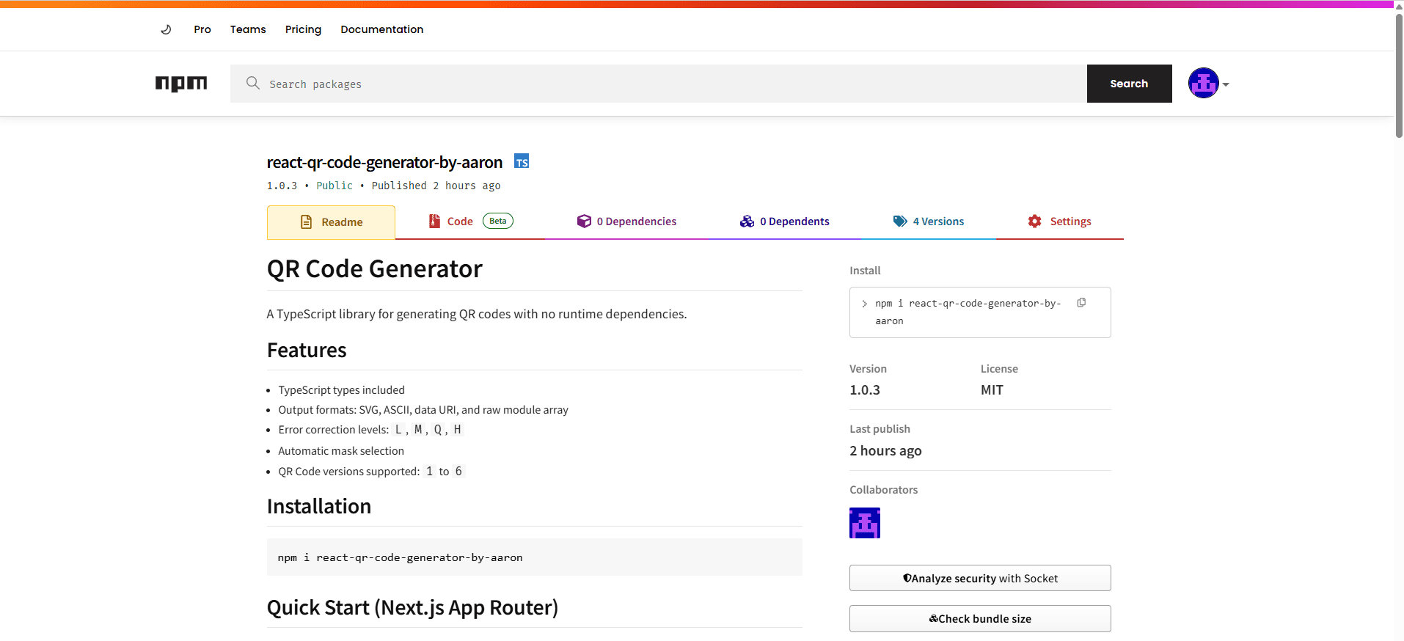This screenshot has width=1404, height=641.
Task: Click the Public label under title
Action: coord(334,186)
